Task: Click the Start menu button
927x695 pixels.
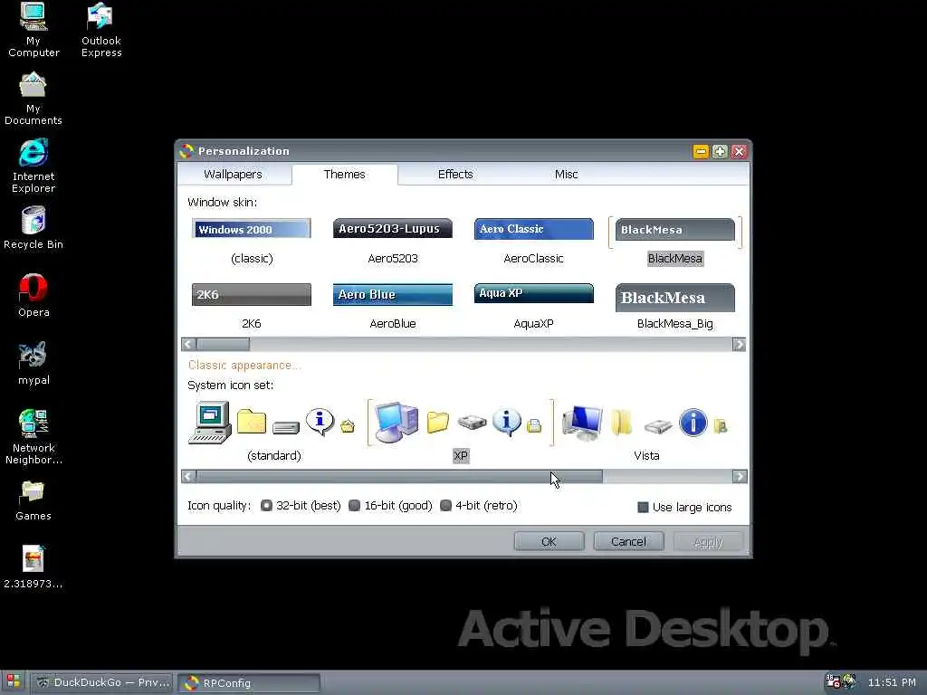Action: [14, 682]
